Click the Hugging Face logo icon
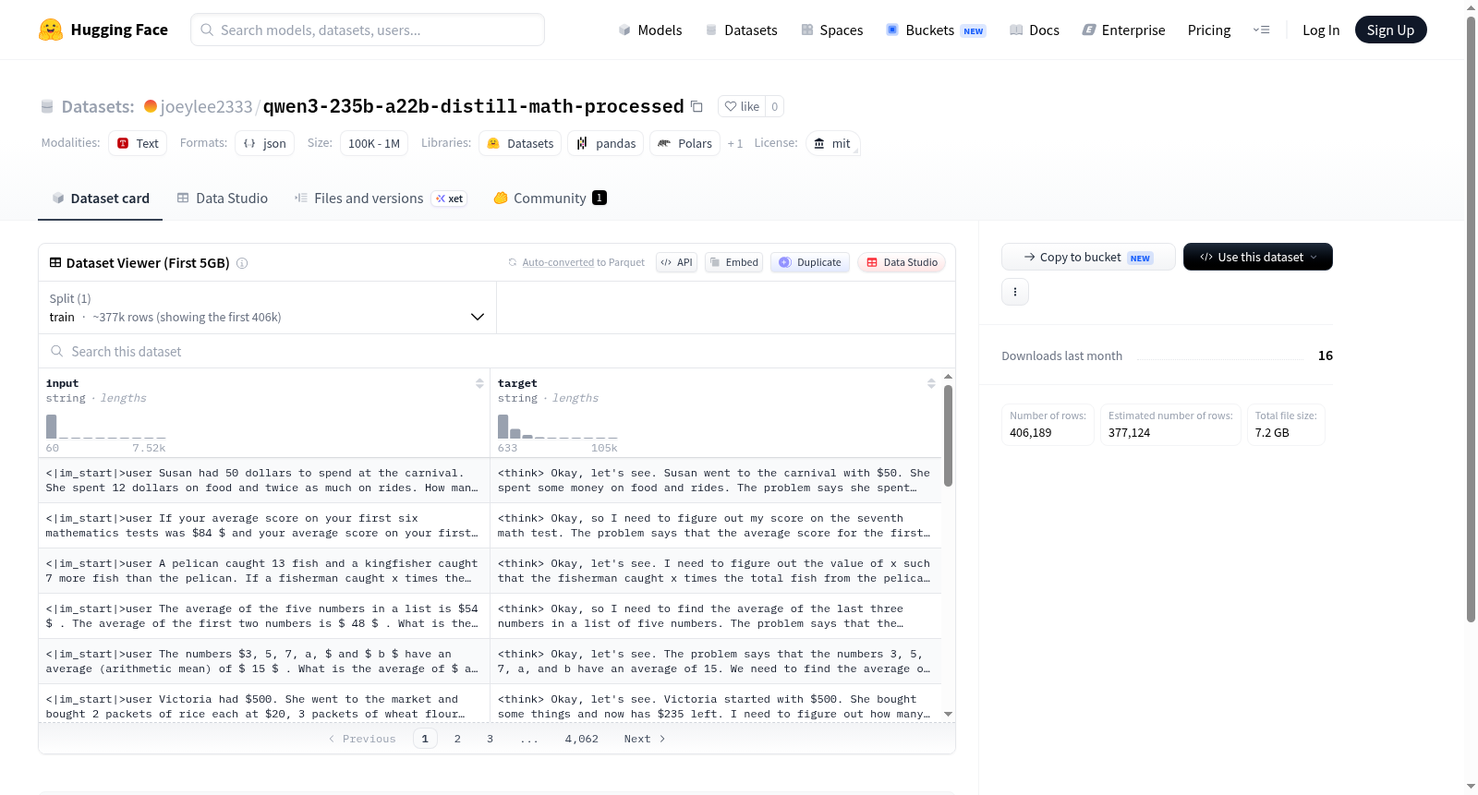Viewport: 1478px width, 795px height. click(x=51, y=30)
